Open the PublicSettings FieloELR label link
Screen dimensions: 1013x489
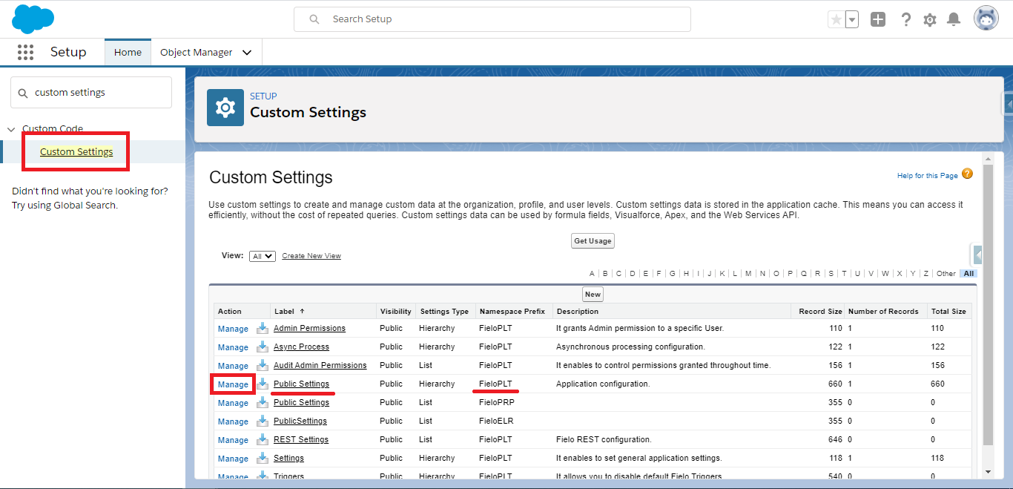coord(300,421)
